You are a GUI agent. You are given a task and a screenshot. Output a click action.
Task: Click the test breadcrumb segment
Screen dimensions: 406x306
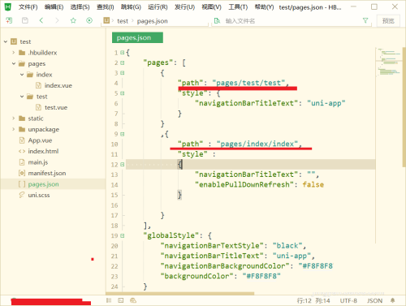coord(123,21)
